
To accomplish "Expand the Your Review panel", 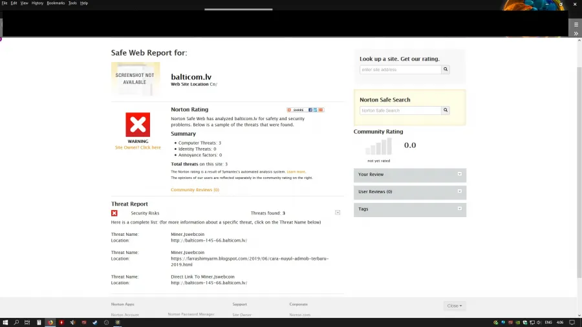I will (410, 174).
